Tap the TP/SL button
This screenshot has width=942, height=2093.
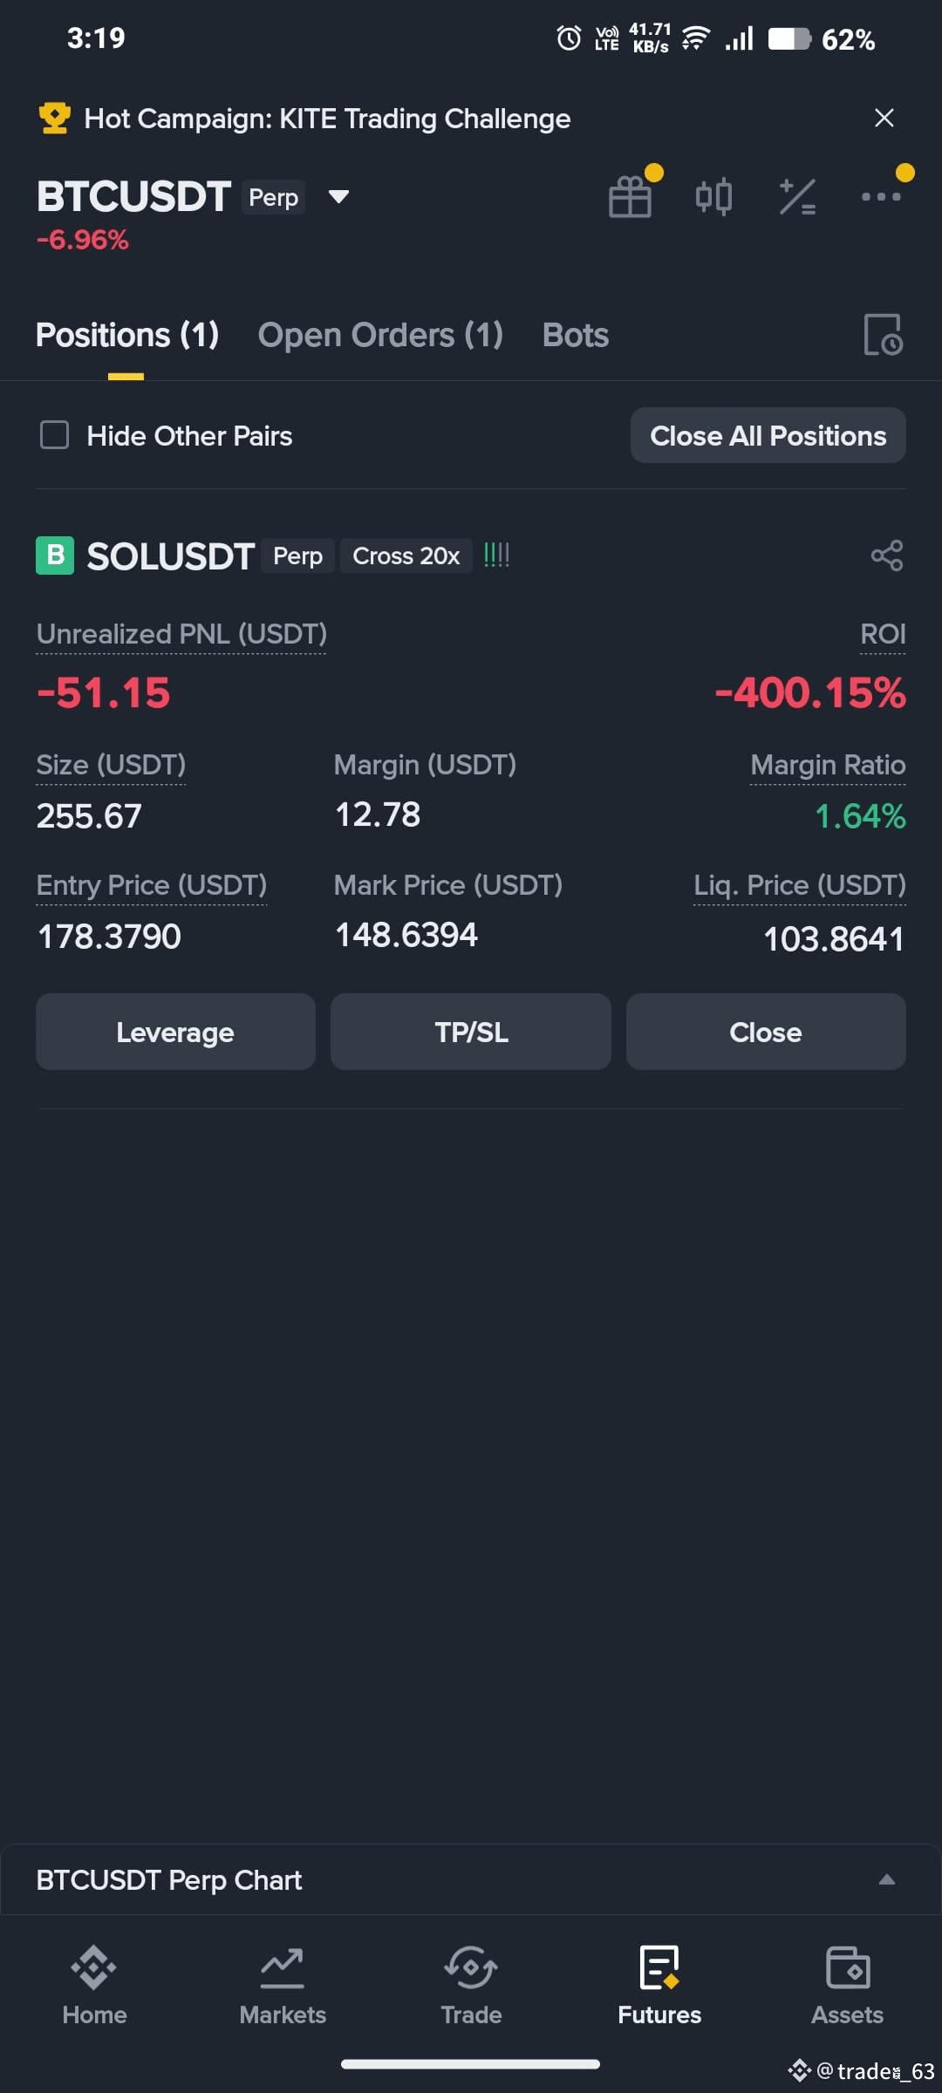[x=471, y=1032]
